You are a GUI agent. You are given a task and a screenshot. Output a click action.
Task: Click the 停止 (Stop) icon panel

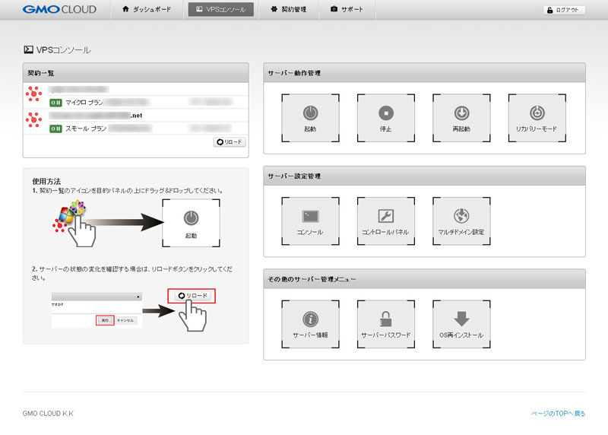tap(385, 118)
